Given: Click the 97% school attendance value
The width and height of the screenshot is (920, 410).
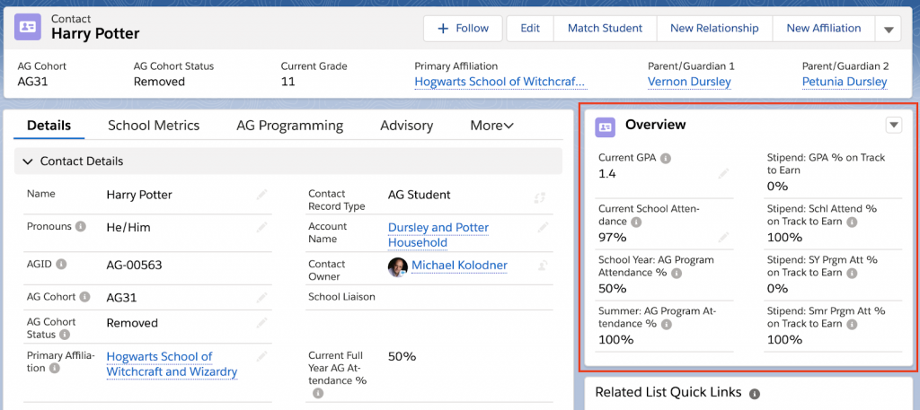Looking at the screenshot, I should tap(613, 237).
